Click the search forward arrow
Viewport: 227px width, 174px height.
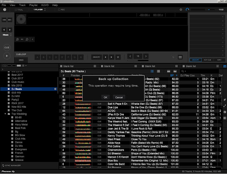pos(10,30)
